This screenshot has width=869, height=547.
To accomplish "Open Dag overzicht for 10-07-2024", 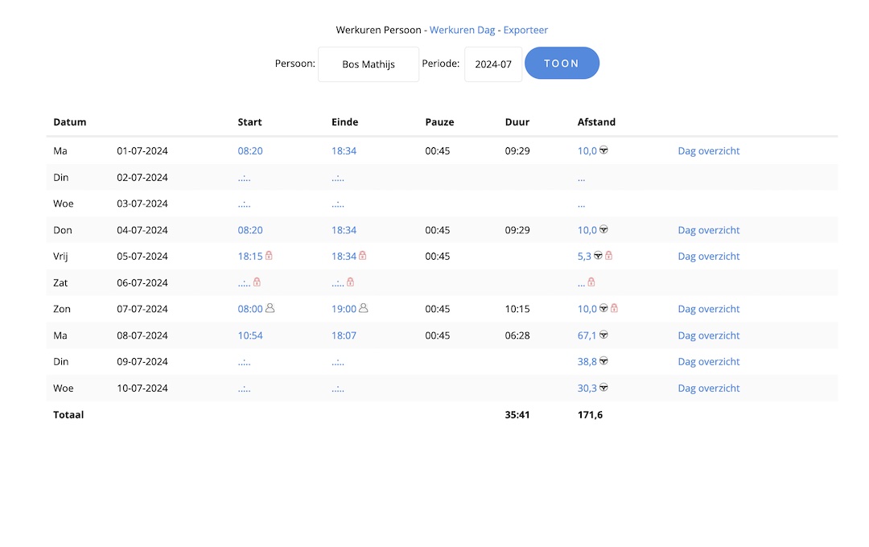I will click(x=708, y=389).
